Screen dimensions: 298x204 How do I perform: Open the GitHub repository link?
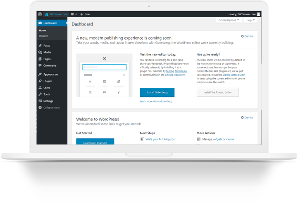point(175,75)
